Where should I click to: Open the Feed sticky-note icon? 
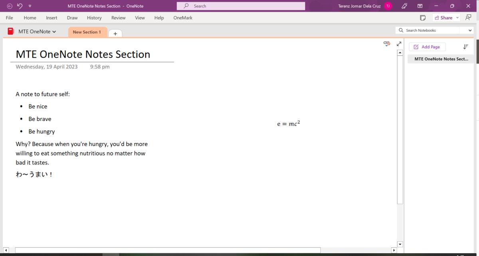[x=423, y=18]
